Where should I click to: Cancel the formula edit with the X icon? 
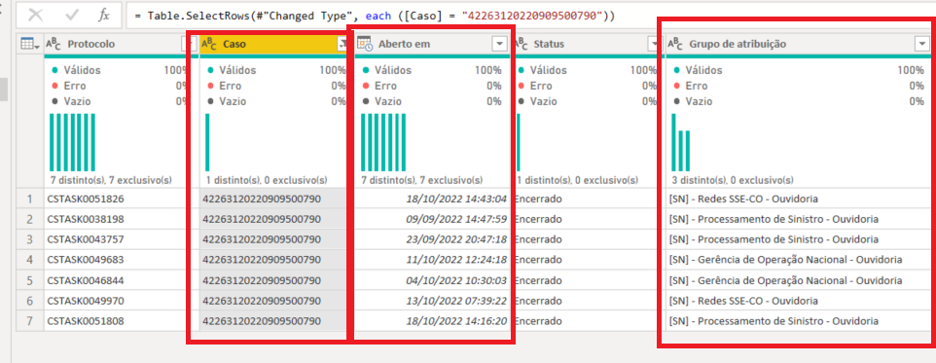[x=35, y=16]
